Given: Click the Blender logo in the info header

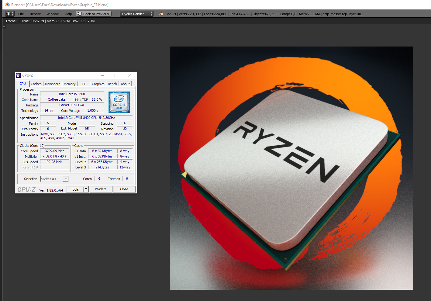Looking at the screenshot, I should click(x=161, y=14).
